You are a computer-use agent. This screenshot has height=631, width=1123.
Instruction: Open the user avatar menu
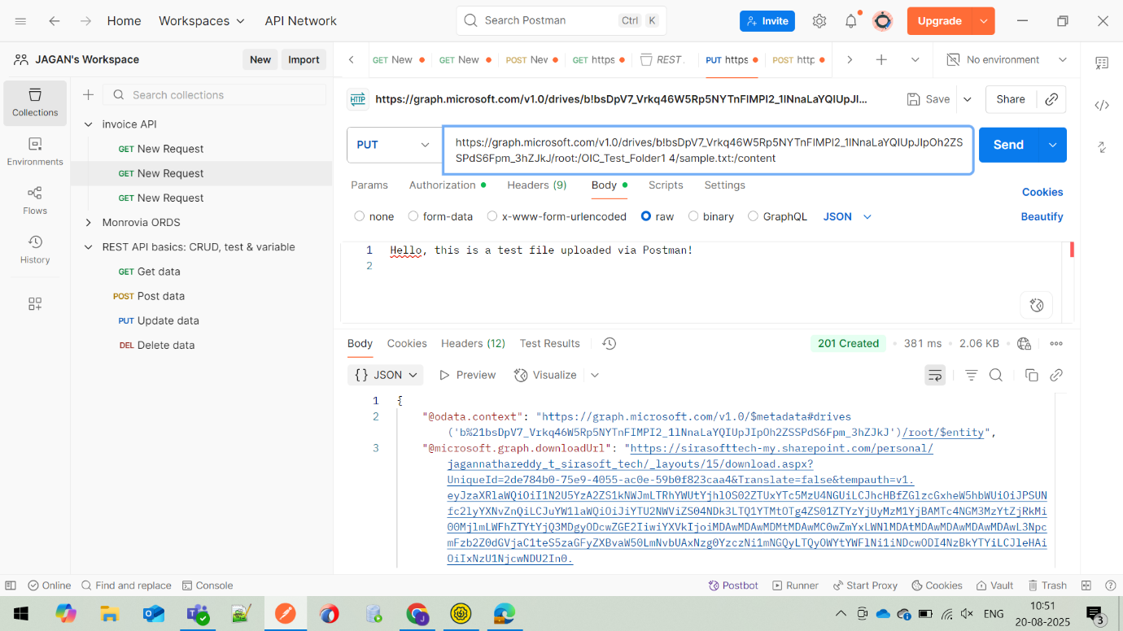[x=883, y=21]
